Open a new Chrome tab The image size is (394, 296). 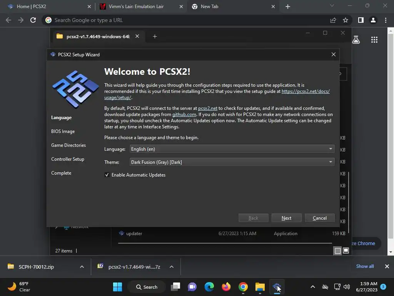[288, 7]
